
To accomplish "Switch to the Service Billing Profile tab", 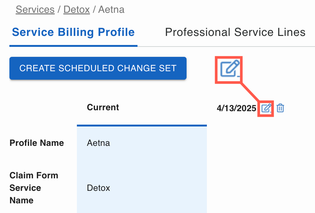I will tap(73, 32).
